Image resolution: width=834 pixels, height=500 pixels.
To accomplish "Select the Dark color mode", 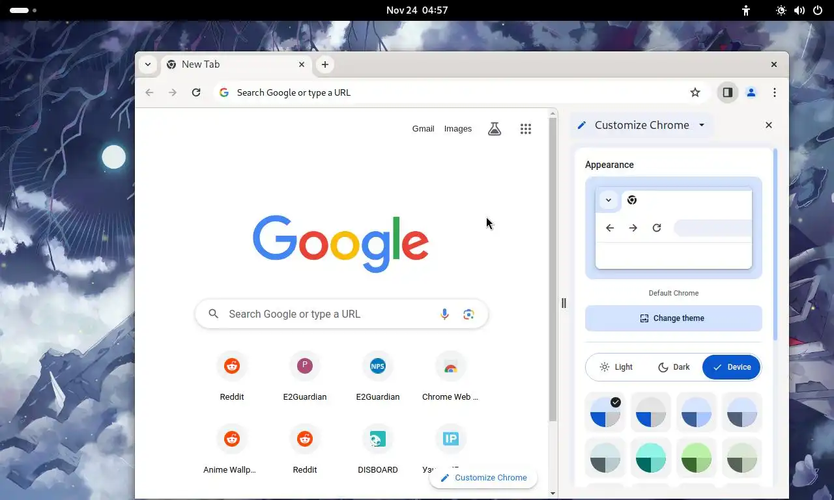I will tap(674, 367).
